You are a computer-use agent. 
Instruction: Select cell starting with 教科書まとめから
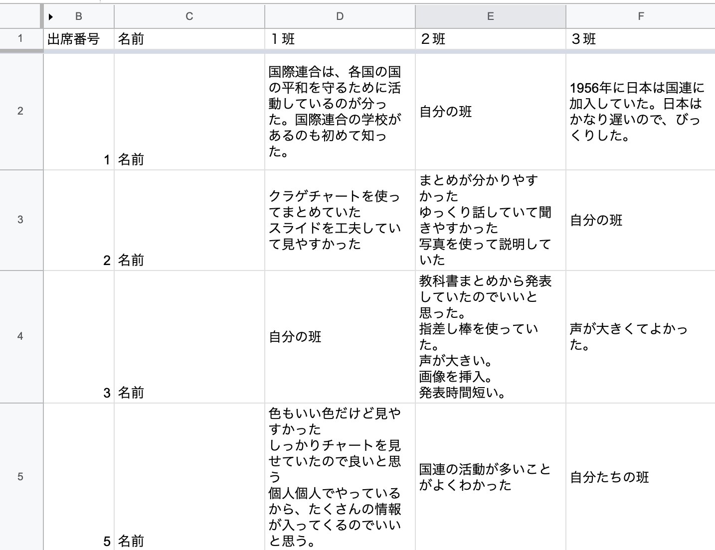(491, 336)
